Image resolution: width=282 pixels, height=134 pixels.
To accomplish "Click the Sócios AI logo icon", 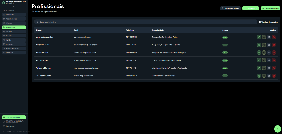I will tap(3, 2).
